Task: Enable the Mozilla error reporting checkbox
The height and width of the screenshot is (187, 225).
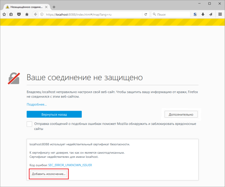Action: point(29,124)
